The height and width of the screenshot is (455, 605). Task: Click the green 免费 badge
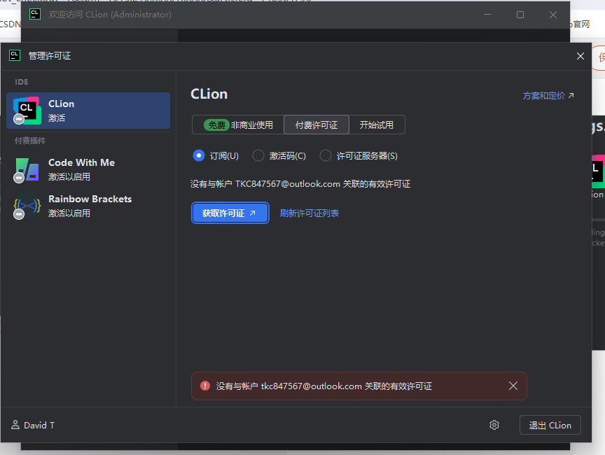[216, 125]
